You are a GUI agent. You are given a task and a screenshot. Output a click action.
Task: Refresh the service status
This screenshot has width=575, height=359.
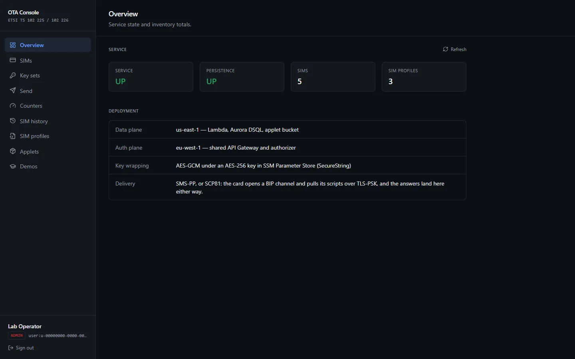(x=454, y=49)
